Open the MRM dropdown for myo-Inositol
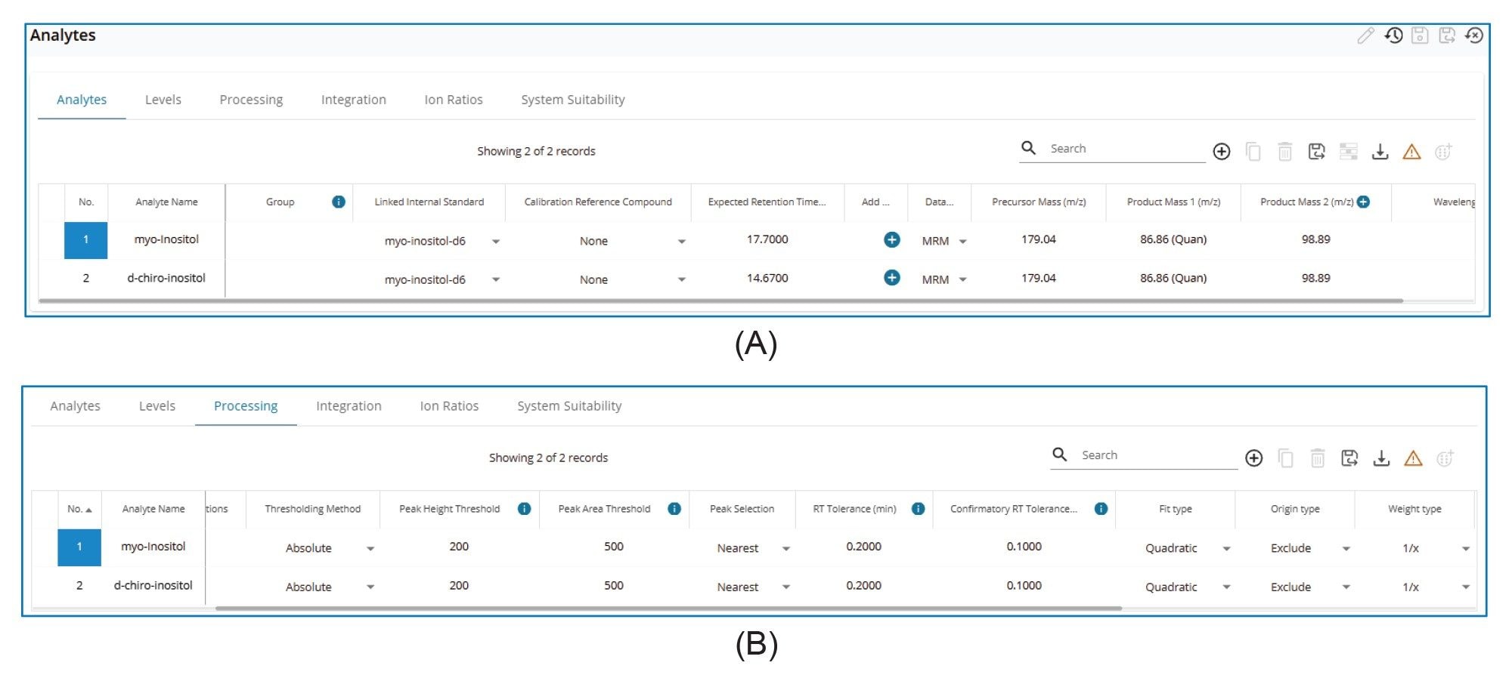Image resolution: width=1512 pixels, height=681 pixels. pyautogui.click(x=962, y=241)
